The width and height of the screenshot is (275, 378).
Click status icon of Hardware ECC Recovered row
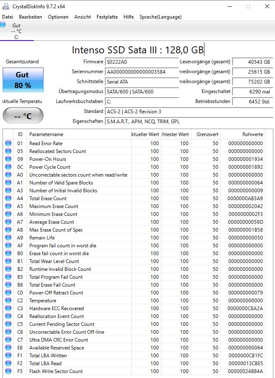pyautogui.click(x=8, y=309)
